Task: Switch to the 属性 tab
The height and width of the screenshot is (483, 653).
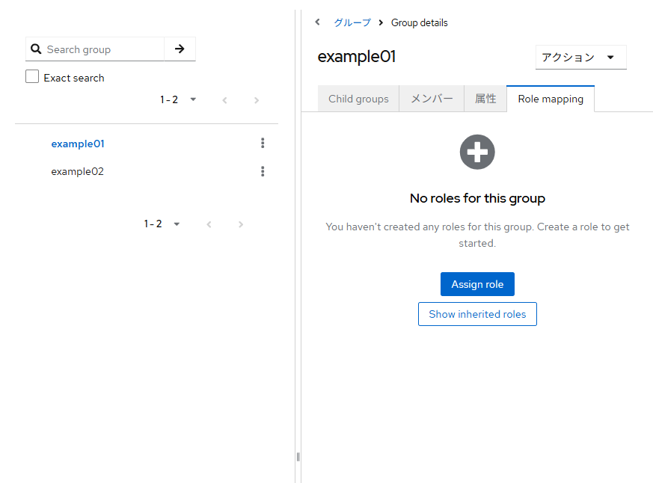Action: [x=485, y=99]
